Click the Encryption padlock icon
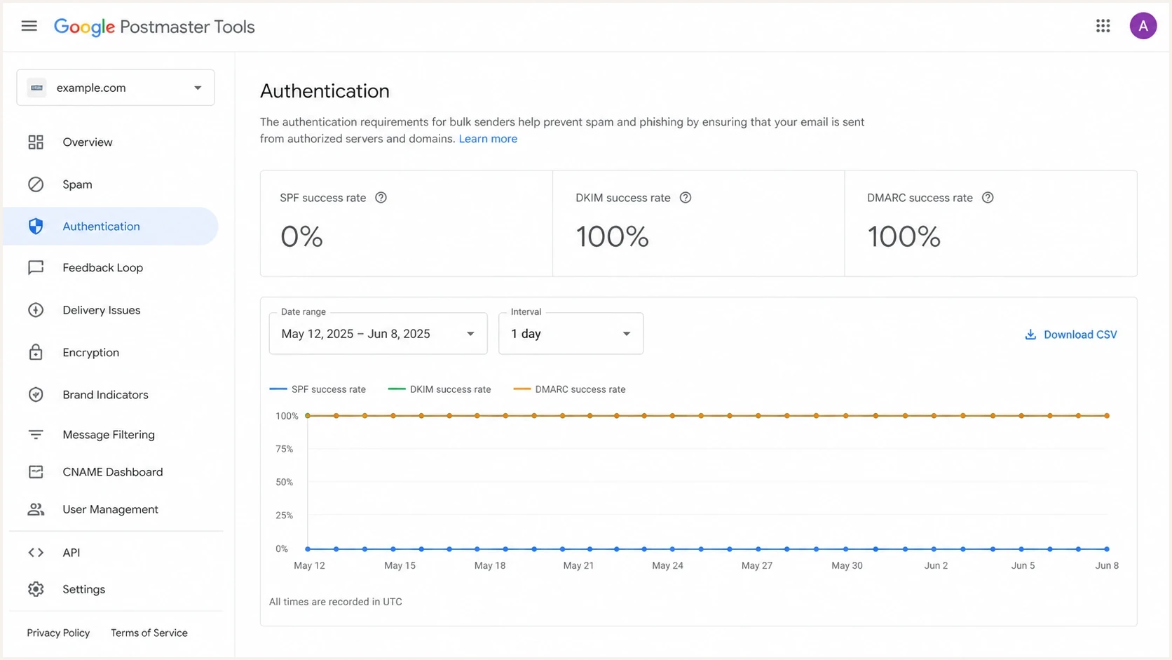This screenshot has height=660, width=1172. click(x=36, y=352)
